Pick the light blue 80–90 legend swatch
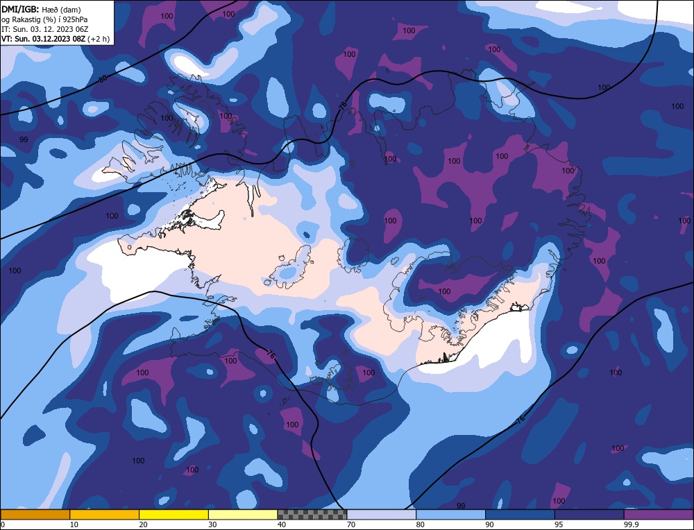This screenshot has width=694, height=530. [450, 514]
